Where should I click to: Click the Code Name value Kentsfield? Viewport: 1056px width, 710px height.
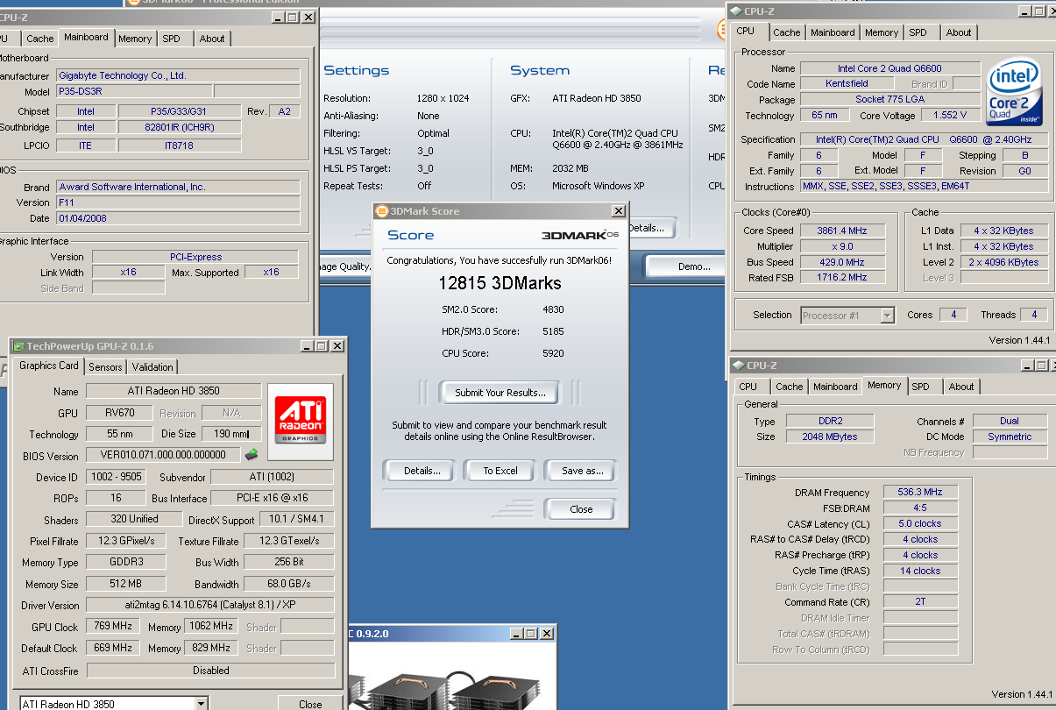(847, 83)
